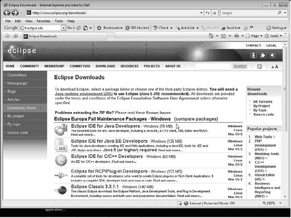Click the Java runtime environment (JRE) link

coord(84,94)
